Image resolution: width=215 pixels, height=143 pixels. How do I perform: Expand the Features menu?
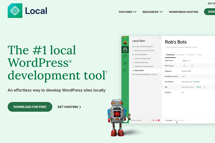point(128,12)
